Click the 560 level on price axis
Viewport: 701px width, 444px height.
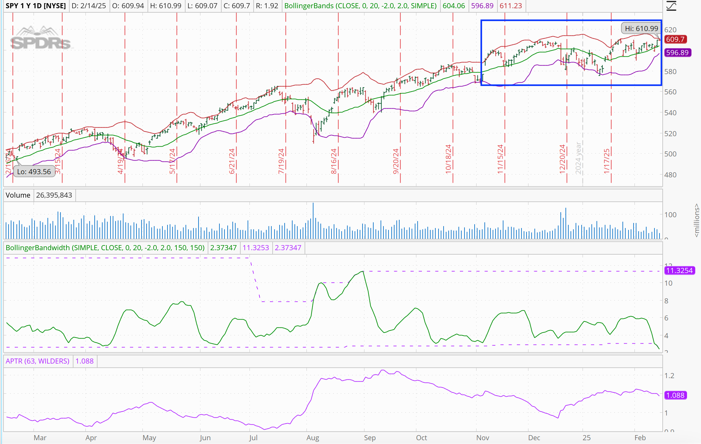[x=670, y=92]
